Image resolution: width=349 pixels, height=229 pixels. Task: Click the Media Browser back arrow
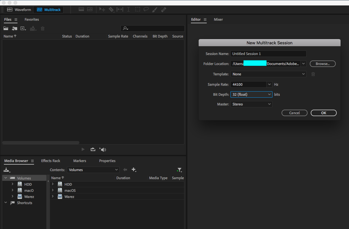click(125, 170)
